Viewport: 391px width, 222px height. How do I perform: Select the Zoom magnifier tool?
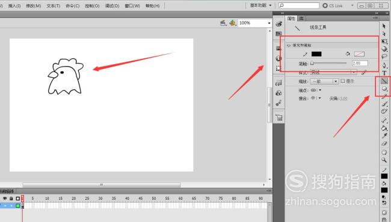tap(384, 160)
